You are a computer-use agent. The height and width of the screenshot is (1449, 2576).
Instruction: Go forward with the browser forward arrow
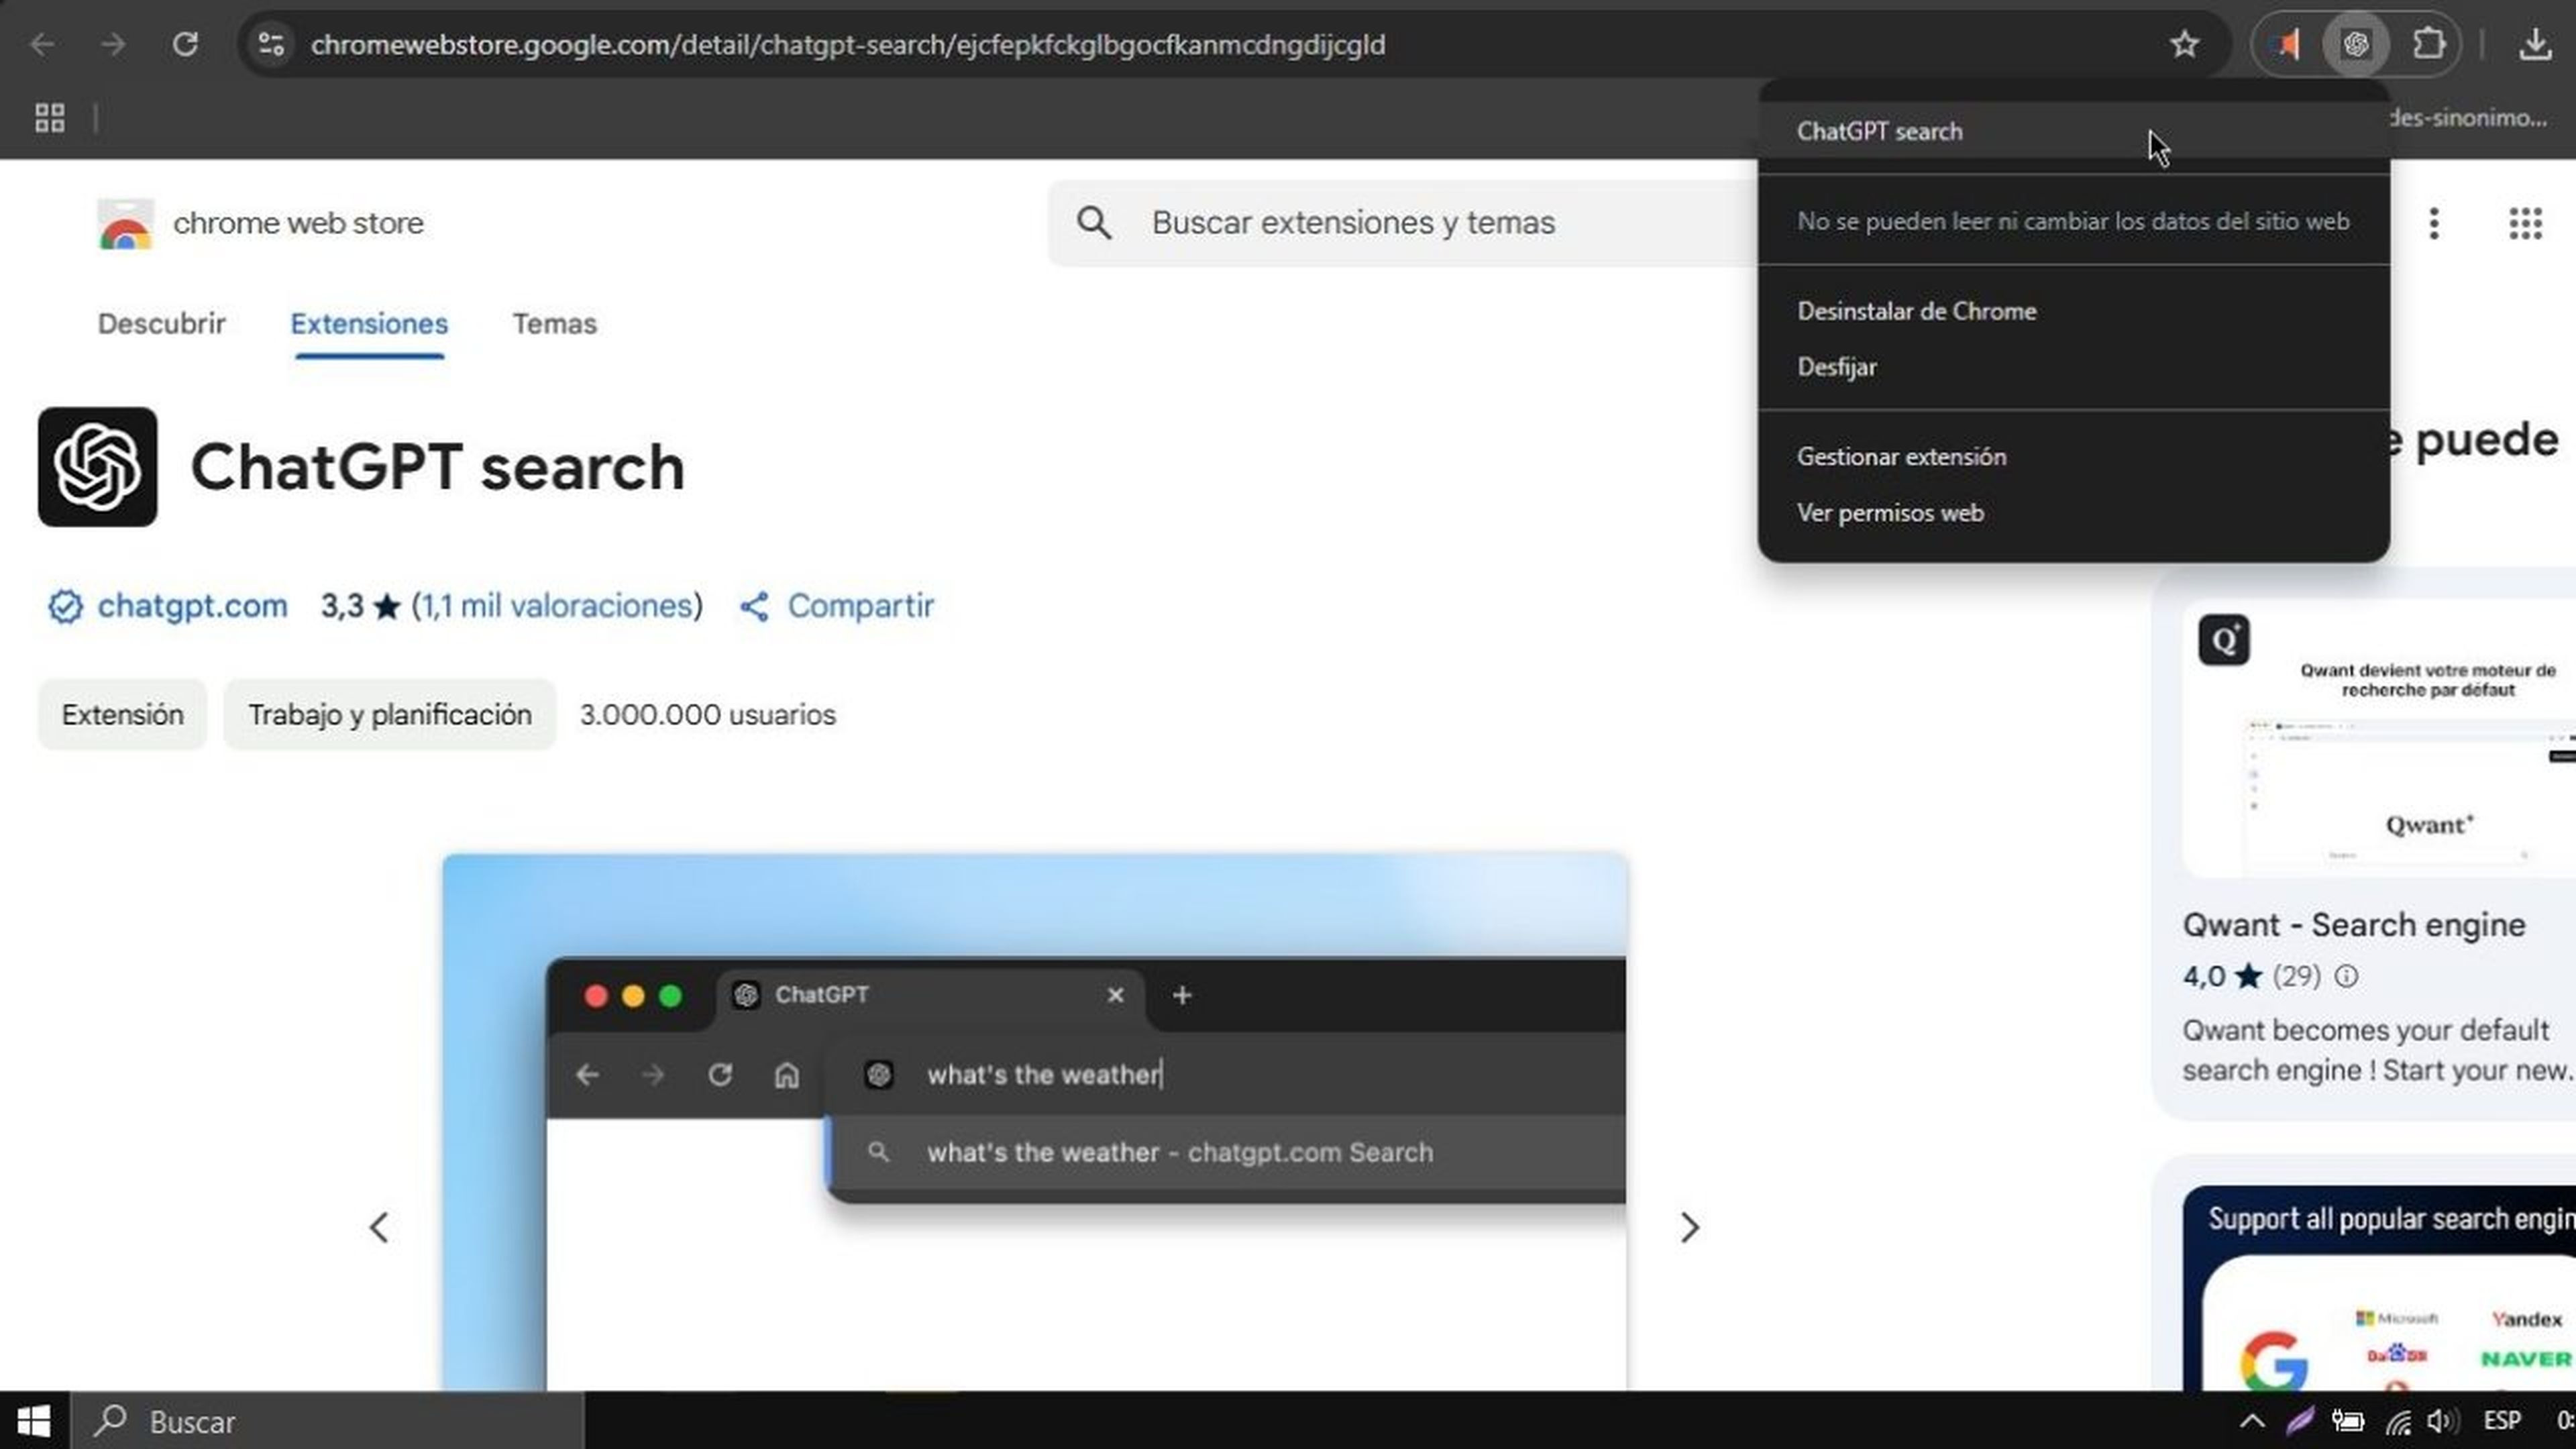pos(113,44)
